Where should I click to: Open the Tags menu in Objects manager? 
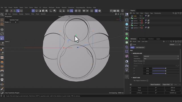pos(152,13)
